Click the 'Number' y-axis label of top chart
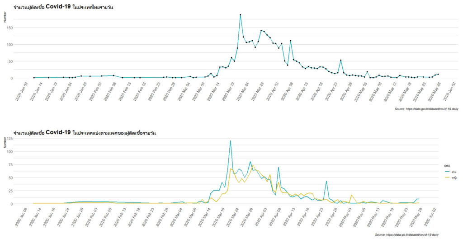463x239 pixels. (x=5, y=18)
